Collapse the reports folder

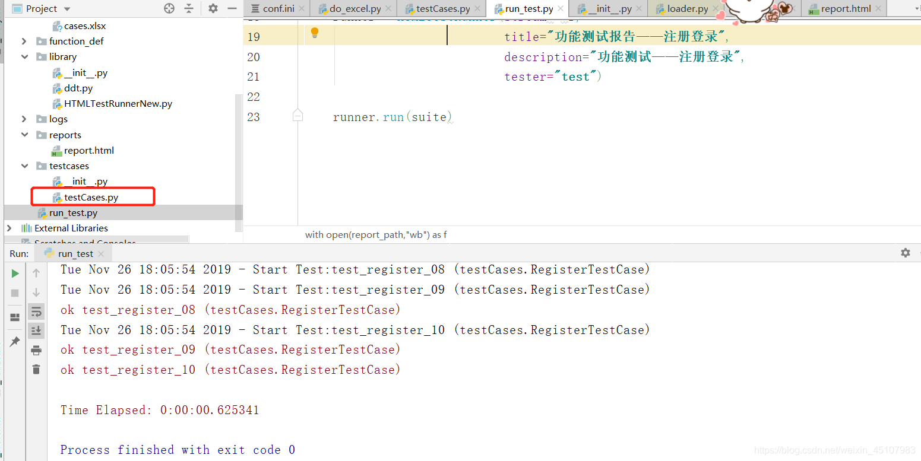point(24,135)
